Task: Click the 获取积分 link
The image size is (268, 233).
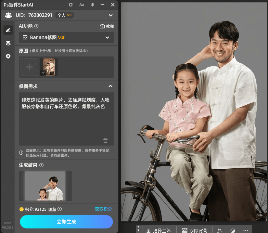Action: (x=103, y=209)
